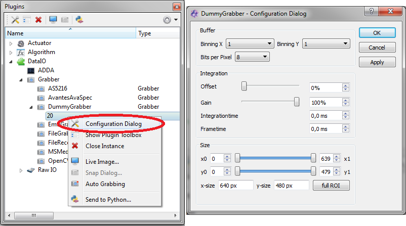The width and height of the screenshot is (406, 226).
Task: Click the AvantesAvaSpec camera icon
Action: tap(41, 98)
